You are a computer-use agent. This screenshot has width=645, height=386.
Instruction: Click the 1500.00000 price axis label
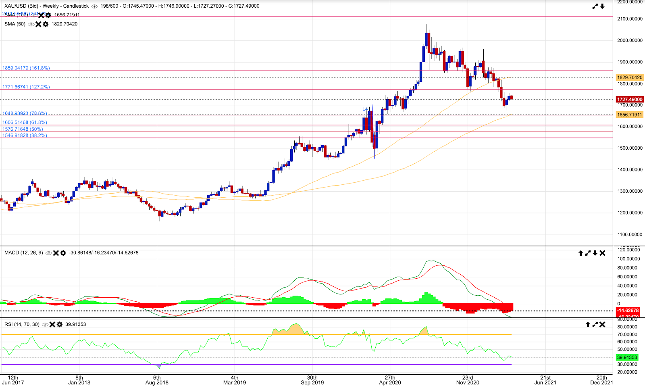630,148
